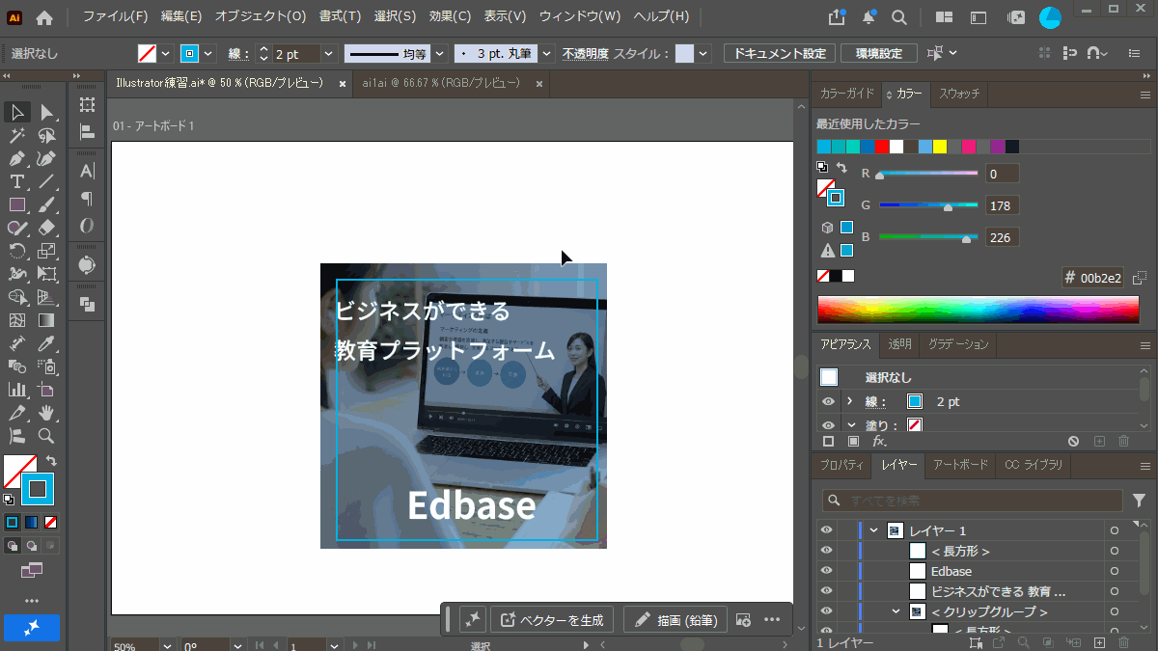The height and width of the screenshot is (651, 1158).
Task: Select the Direct Selection tool
Action: pos(46,113)
